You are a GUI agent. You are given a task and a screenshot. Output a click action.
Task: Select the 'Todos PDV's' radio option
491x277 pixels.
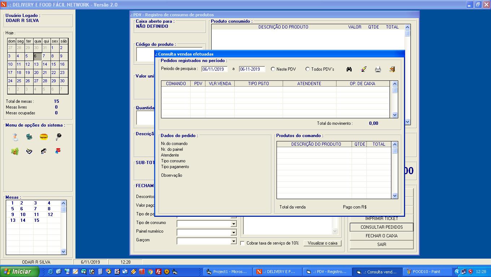(308, 69)
